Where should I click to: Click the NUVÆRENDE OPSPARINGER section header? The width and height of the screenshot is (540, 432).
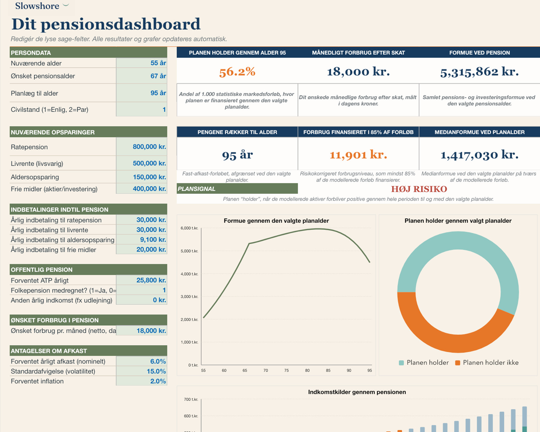pos(88,132)
